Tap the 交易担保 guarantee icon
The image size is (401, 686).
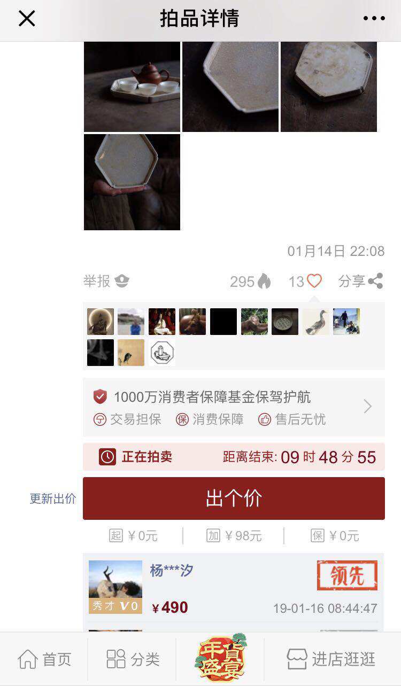coord(99,420)
